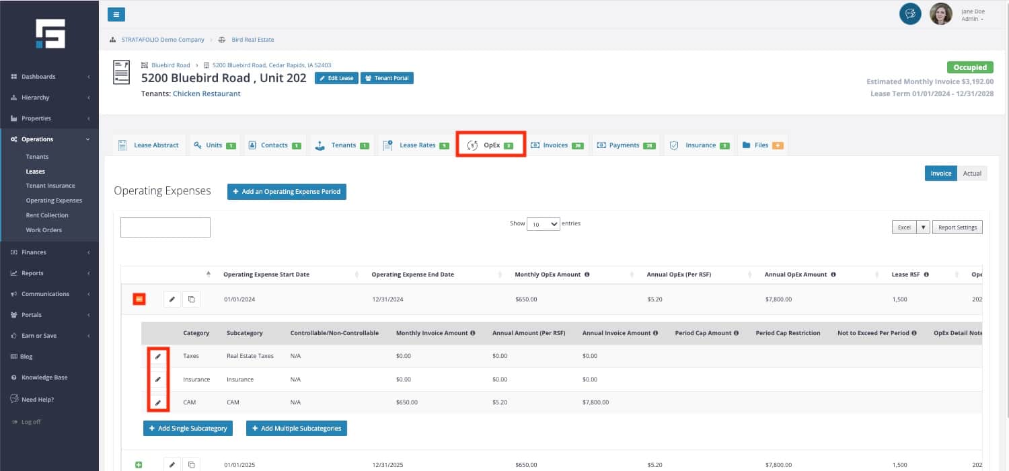Open the Invoices tab
Viewport: 1009px width, 471px height.
556,145
